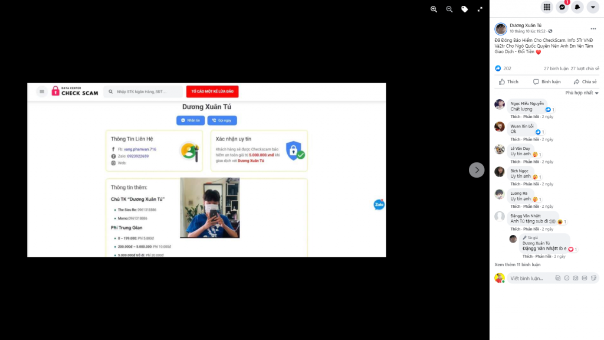Go to next photo arrow
Screen dimensions: 604x340
click(477, 170)
